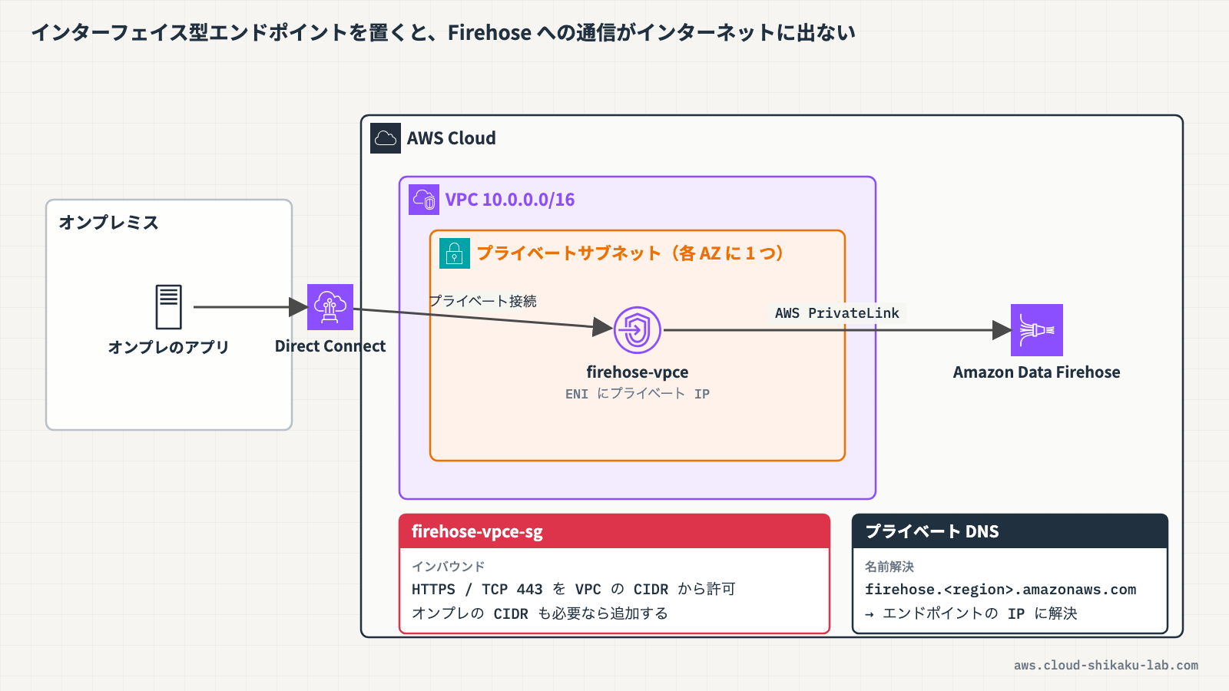Click the VPC cloud icon
Image resolution: width=1229 pixels, height=691 pixels.
424,200
